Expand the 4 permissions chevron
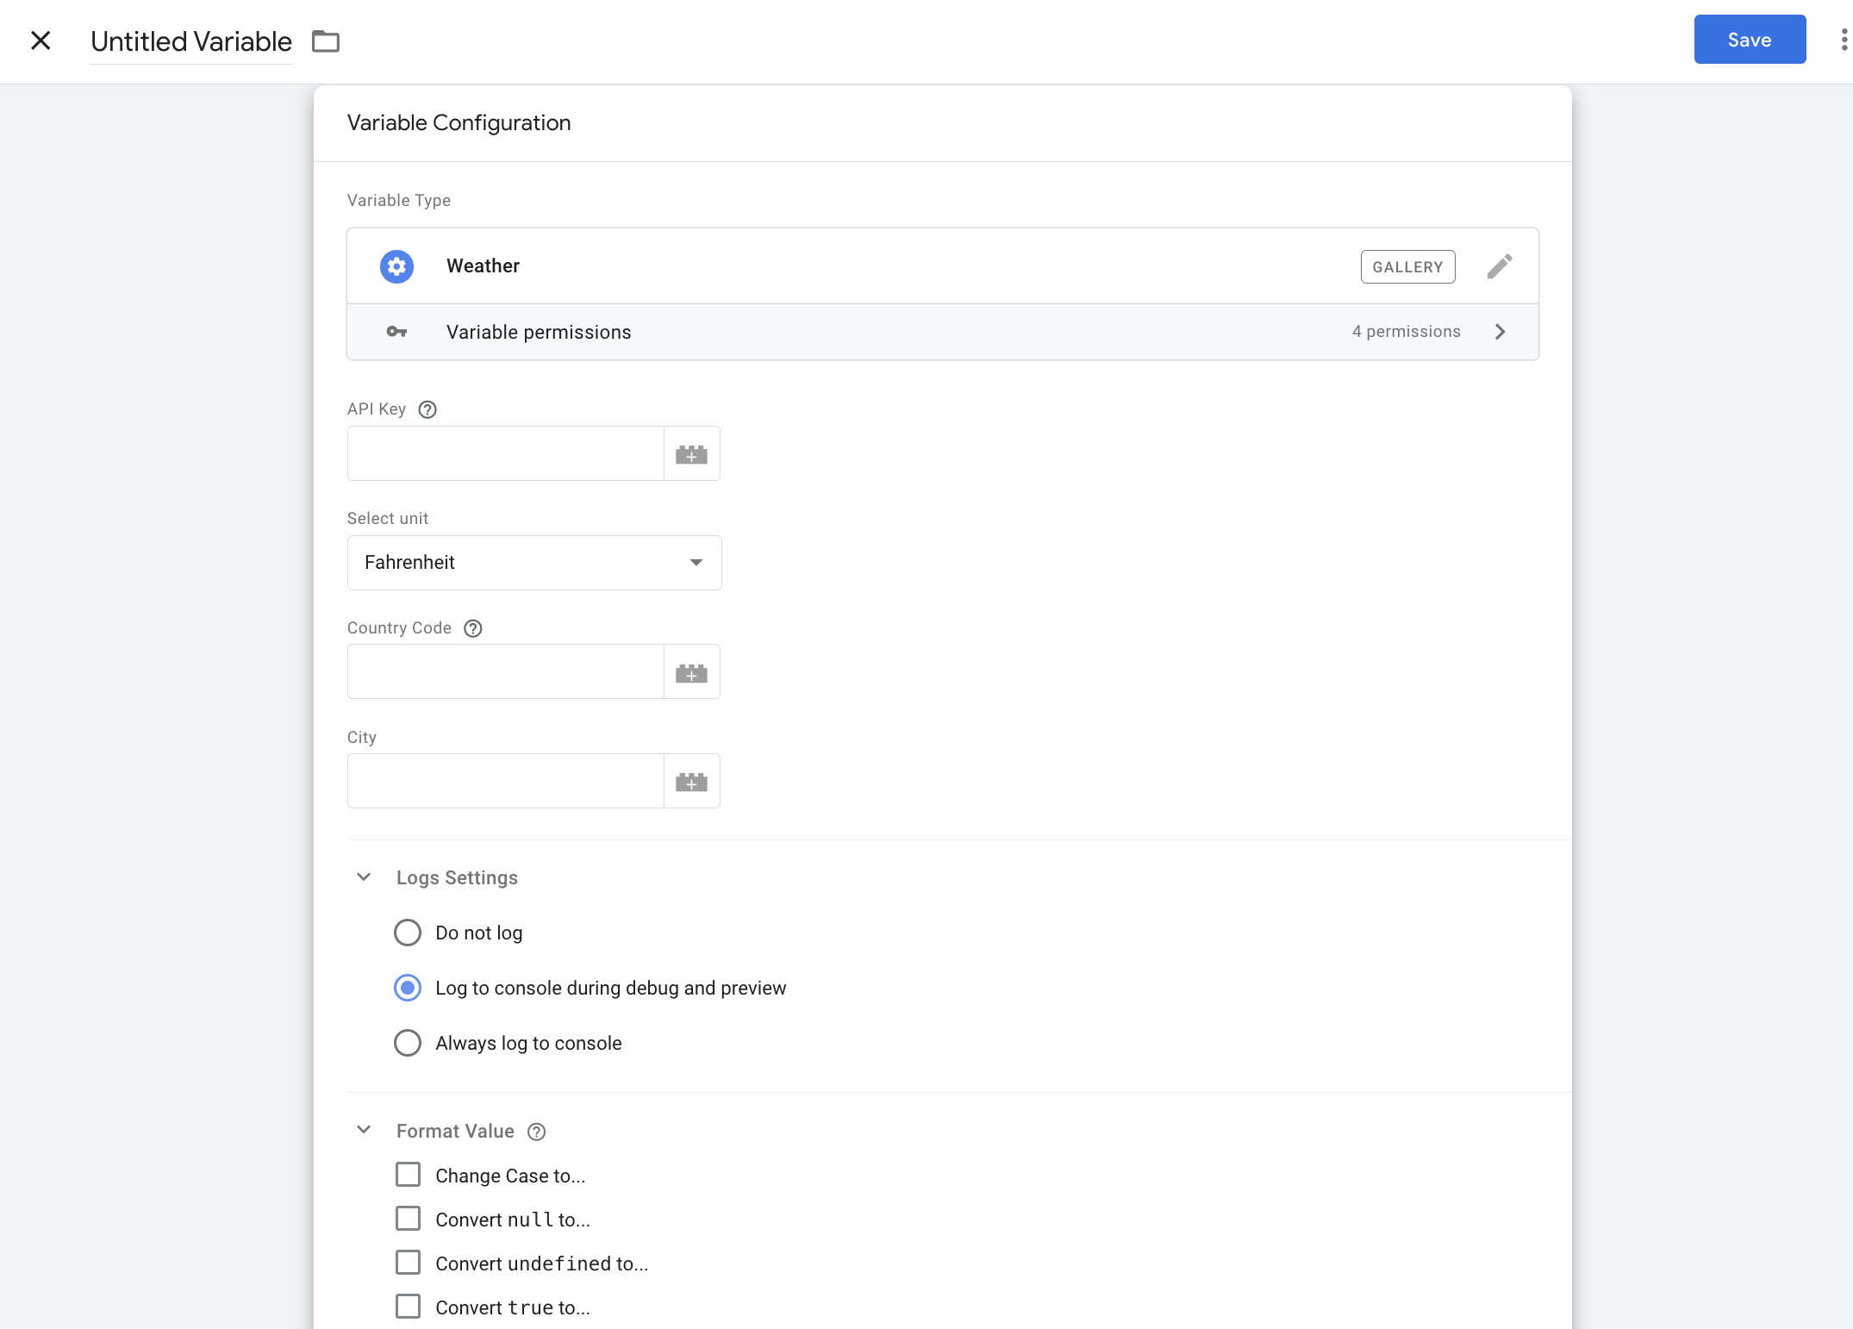Screen dimensions: 1853x1329 [1500, 332]
